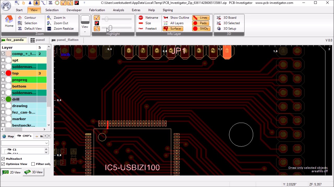Open the View dropdown in ribbon
The image size is (334, 187).
coord(85,25)
